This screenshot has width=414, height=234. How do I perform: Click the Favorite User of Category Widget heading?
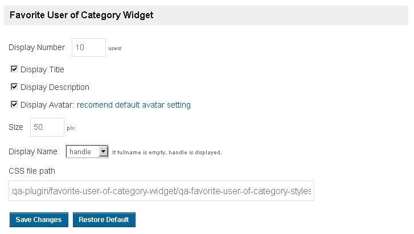[x=81, y=15]
